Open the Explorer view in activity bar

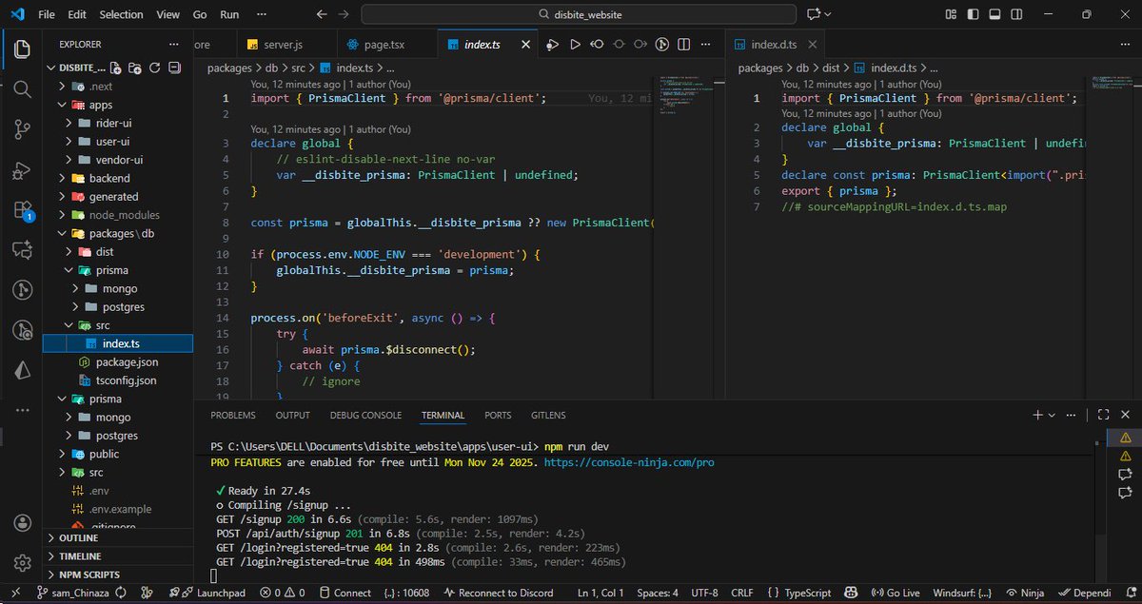click(21, 48)
